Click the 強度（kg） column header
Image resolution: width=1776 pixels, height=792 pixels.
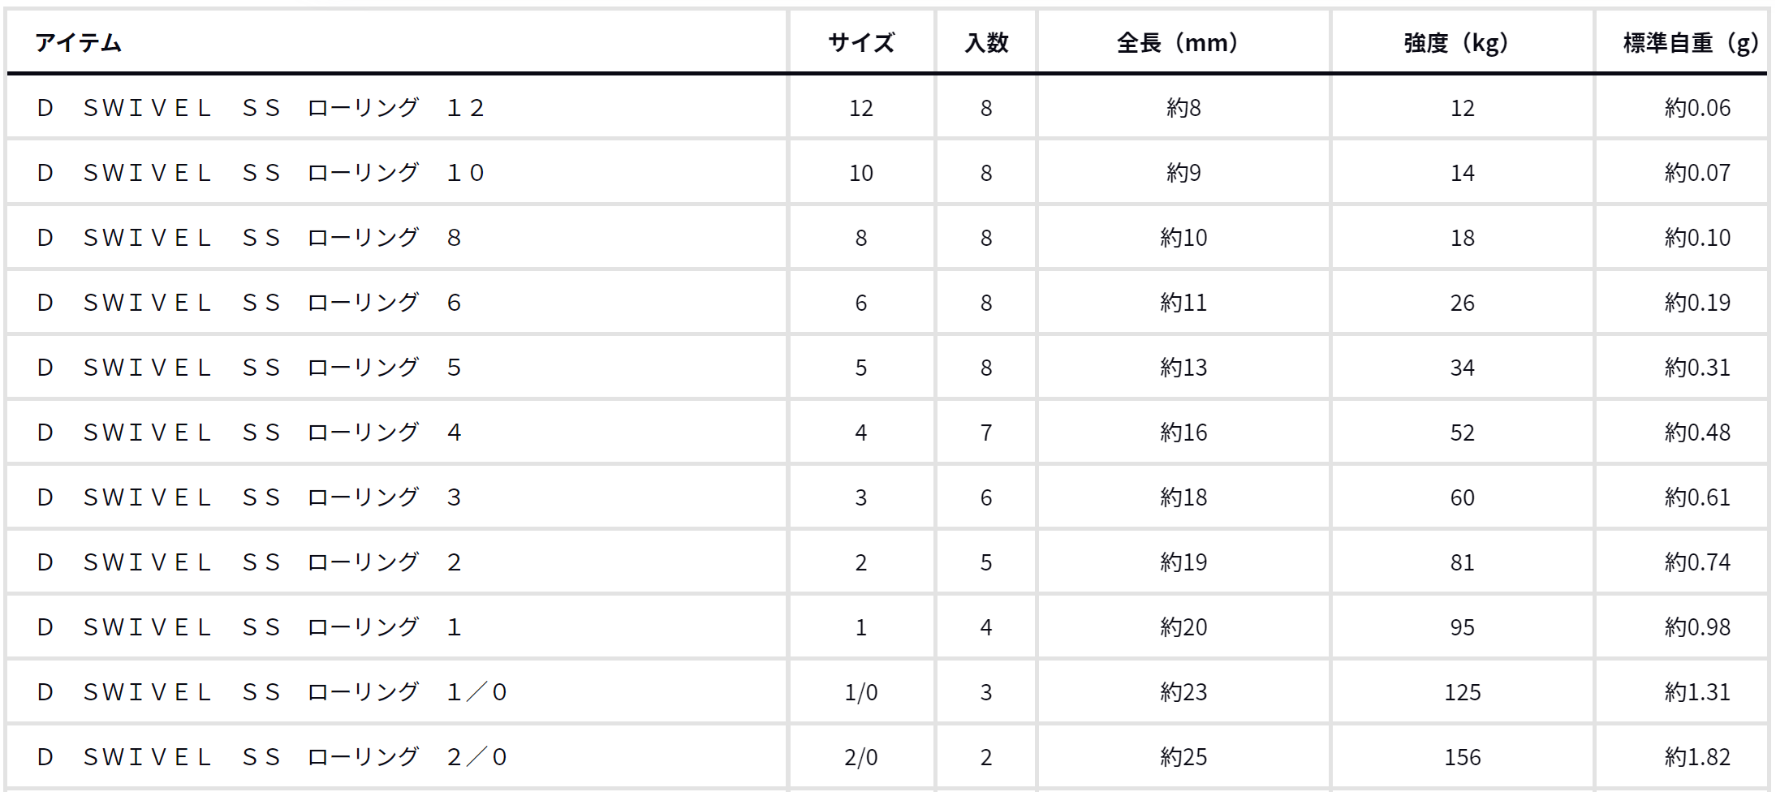pyautogui.click(x=1462, y=43)
